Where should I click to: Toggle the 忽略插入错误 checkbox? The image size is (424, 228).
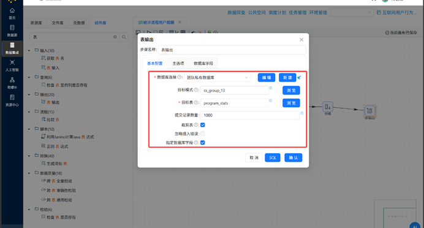[203, 134]
